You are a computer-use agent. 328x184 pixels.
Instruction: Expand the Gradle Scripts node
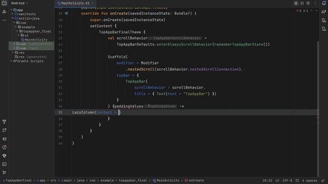11,61
